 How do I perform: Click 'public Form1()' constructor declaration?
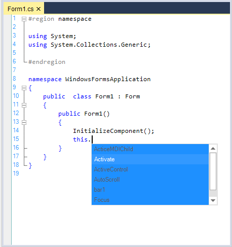coord(84,114)
